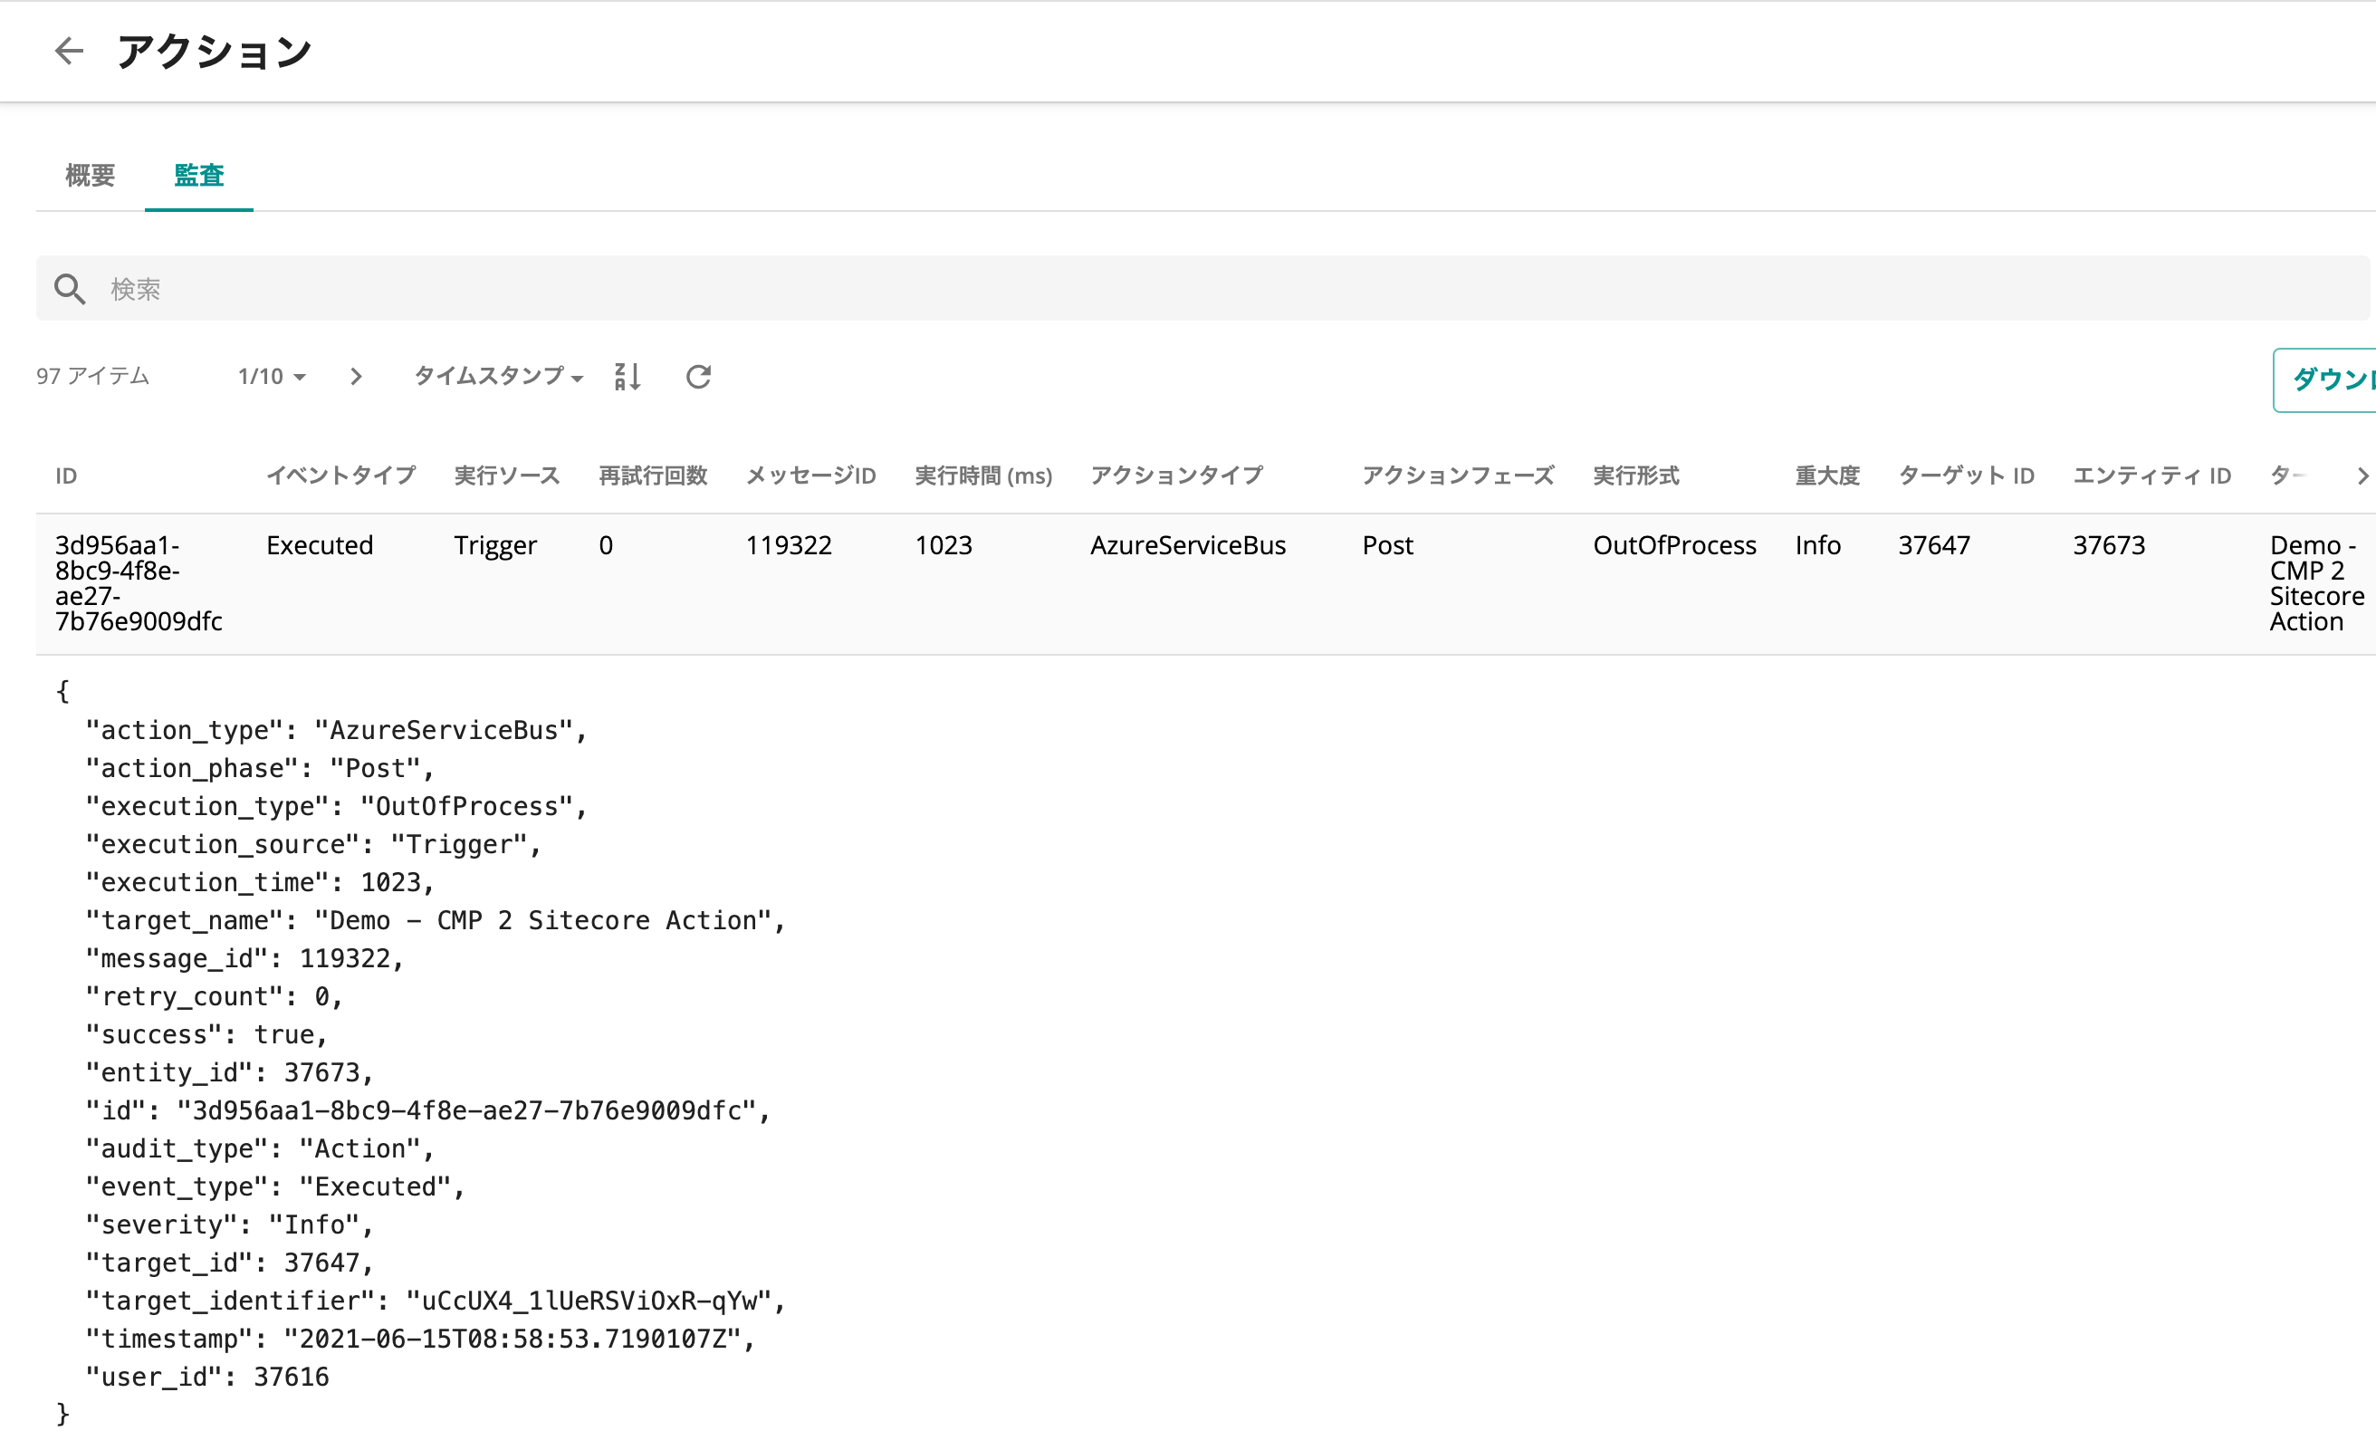Click the 119322 message ID cell
This screenshot has height=1431, width=2376.
(788, 545)
